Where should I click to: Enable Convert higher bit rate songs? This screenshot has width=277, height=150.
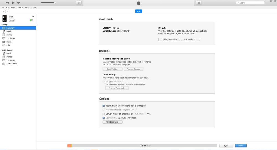[104, 114]
